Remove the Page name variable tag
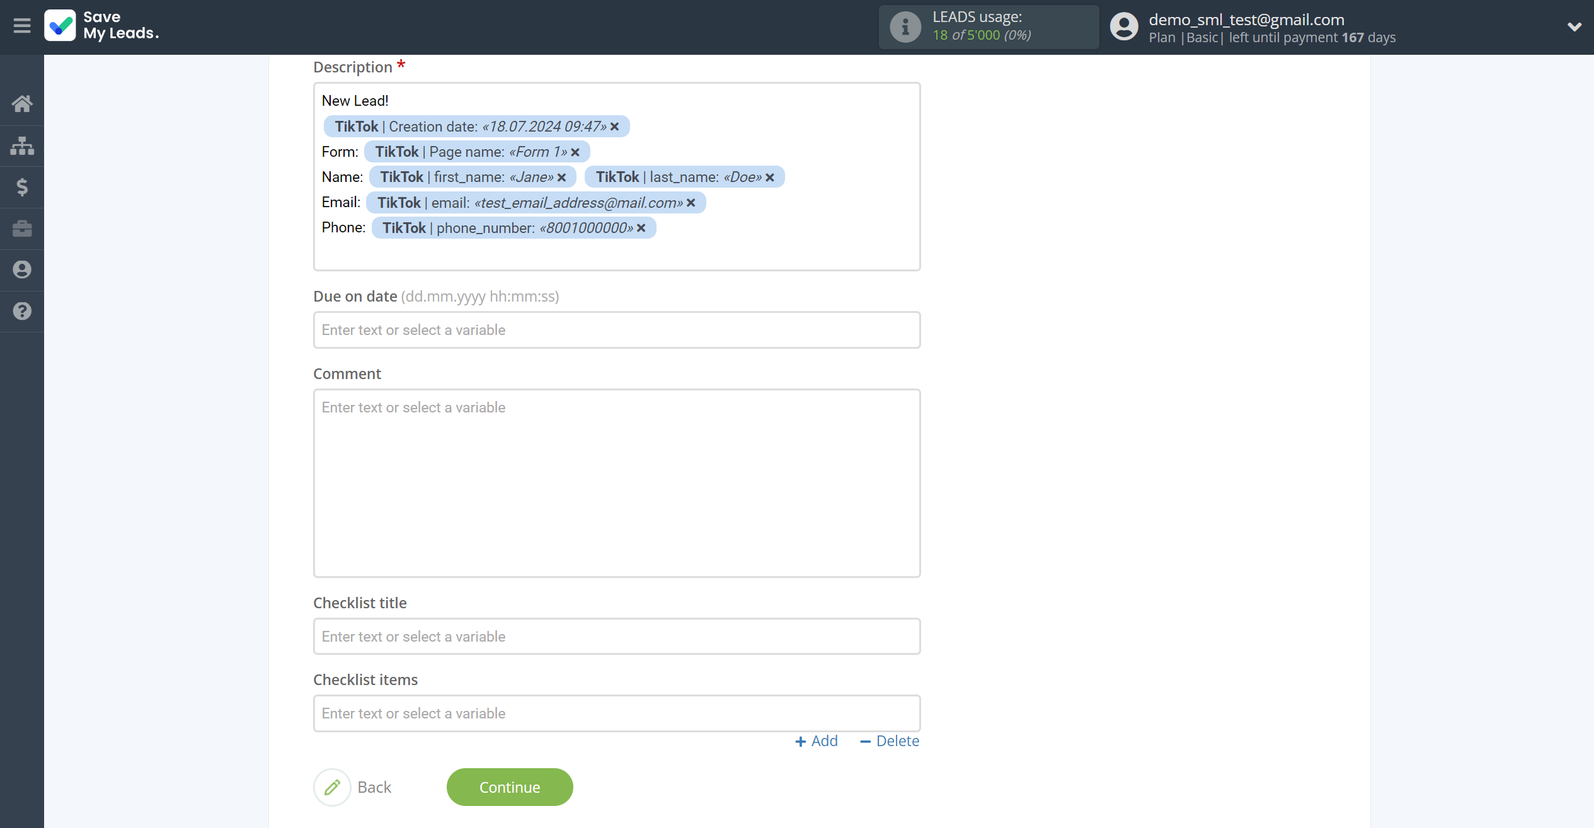 [x=575, y=152]
